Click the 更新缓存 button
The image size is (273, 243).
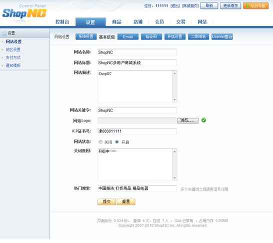[x=230, y=5]
